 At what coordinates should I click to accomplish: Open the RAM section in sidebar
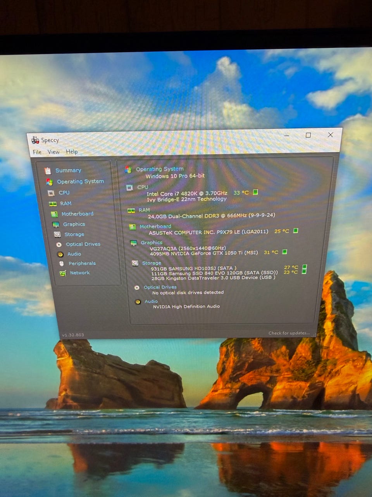65,203
